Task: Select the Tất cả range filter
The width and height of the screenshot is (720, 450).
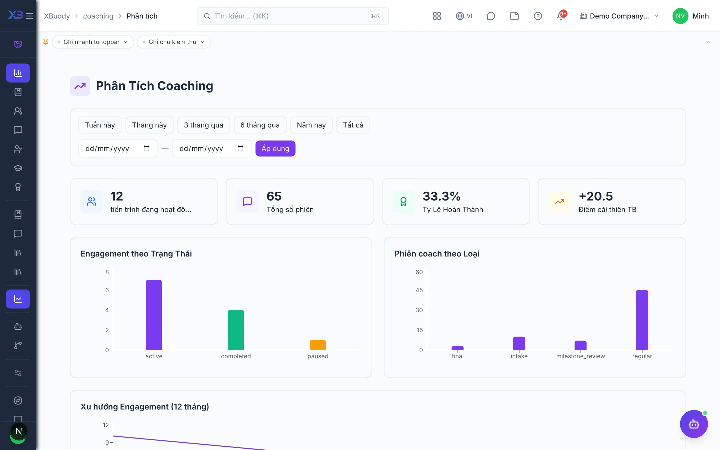Action: pyautogui.click(x=353, y=125)
